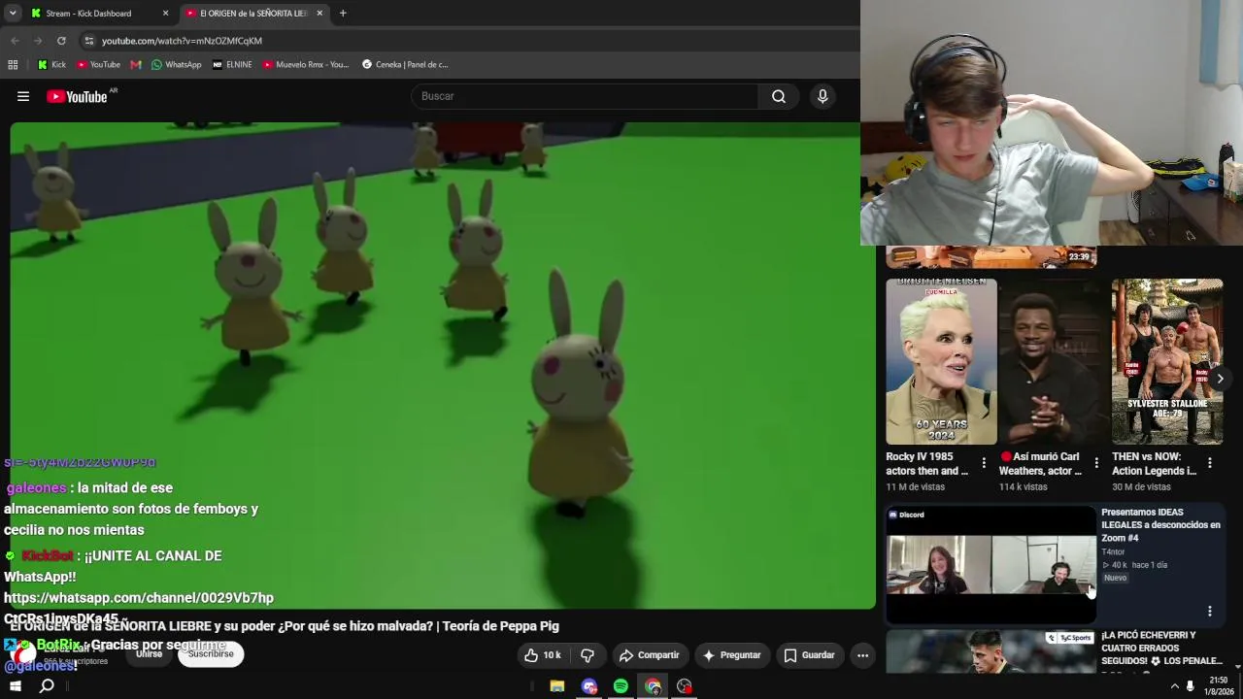Click the video title about SEÑORITA LIEBRE
This screenshot has width=1243, height=699.
point(285,626)
